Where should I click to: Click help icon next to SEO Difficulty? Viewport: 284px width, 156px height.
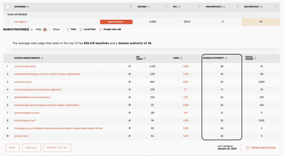(x=262, y=7)
